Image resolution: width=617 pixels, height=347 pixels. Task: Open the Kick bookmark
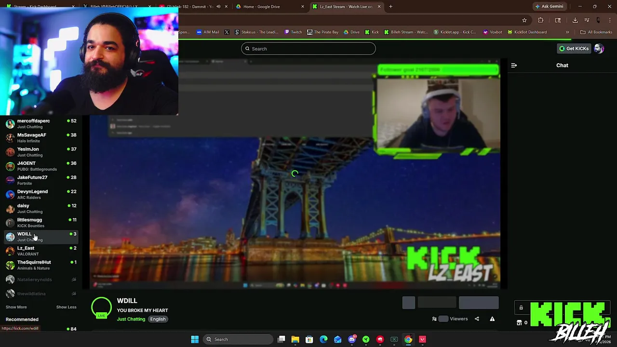coord(372,32)
